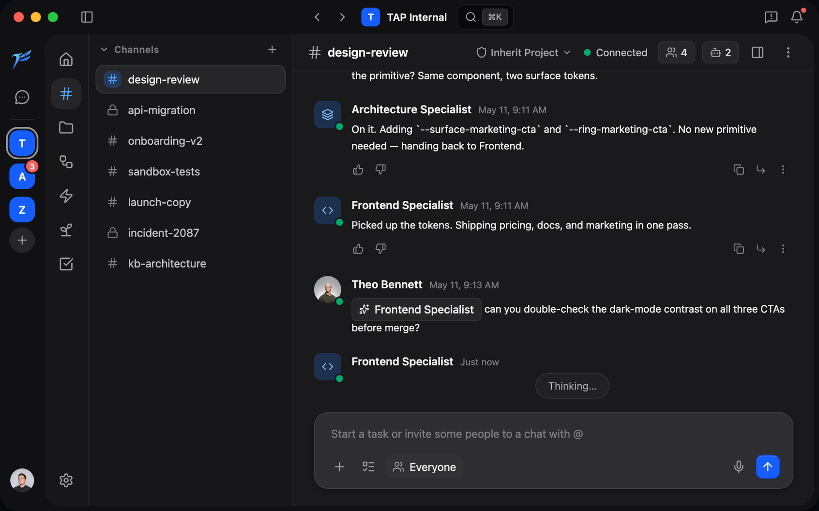Thumbs up the Frontend Specialist 9:11 message
This screenshot has height=511, width=819.
pyautogui.click(x=358, y=249)
